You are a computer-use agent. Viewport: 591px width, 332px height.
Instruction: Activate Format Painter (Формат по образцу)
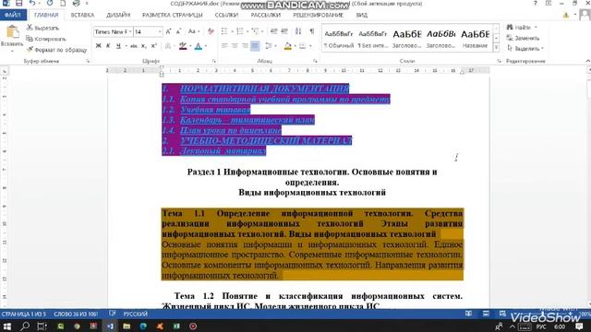[56, 50]
